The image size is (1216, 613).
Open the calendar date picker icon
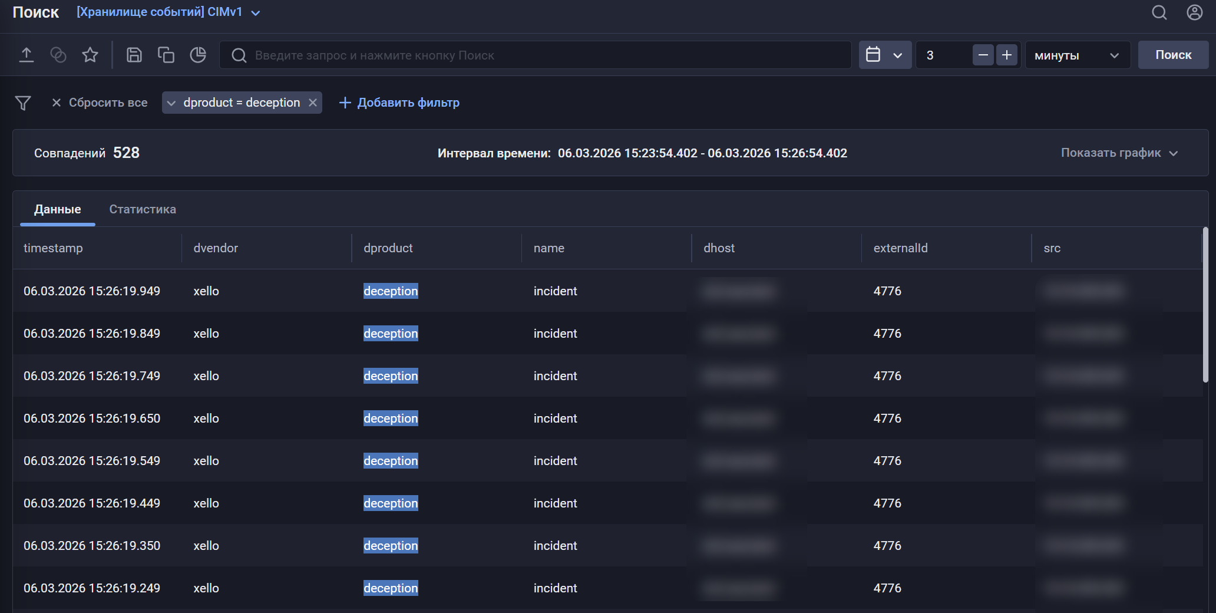tap(874, 54)
